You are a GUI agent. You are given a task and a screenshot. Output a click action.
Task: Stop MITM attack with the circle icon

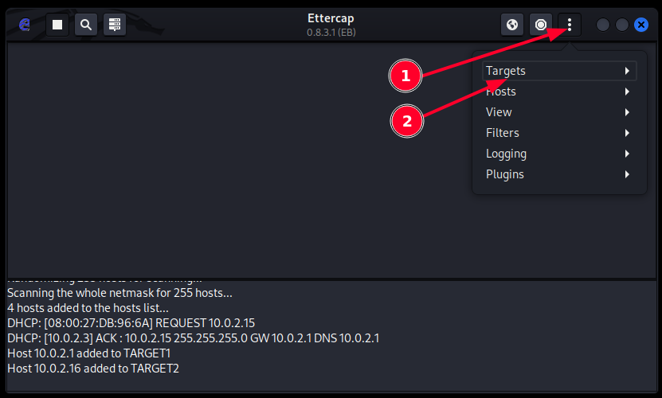click(x=541, y=25)
